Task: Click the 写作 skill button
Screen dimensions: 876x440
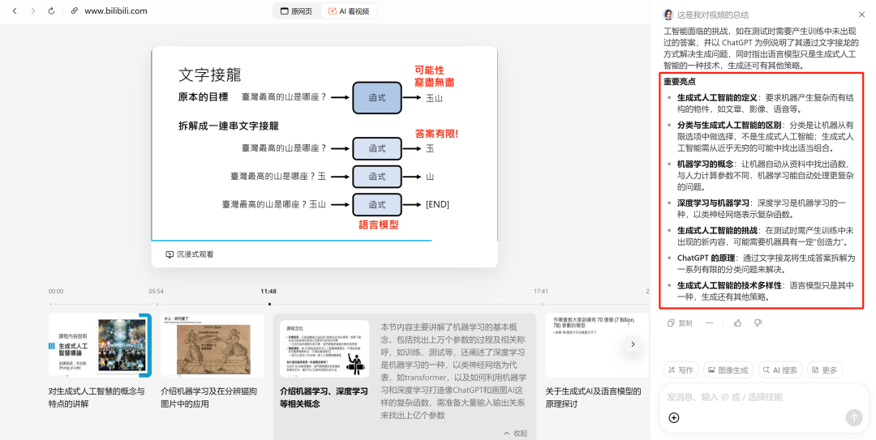Action: point(681,370)
